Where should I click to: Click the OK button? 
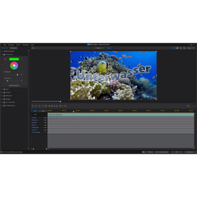click(x=177, y=152)
